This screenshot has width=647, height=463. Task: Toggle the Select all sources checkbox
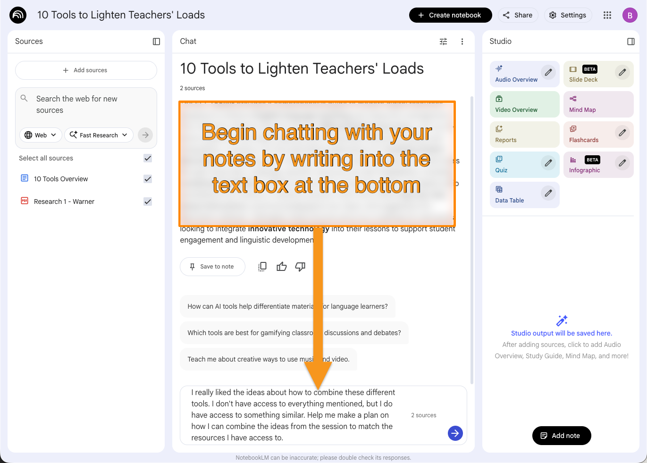pyautogui.click(x=148, y=158)
